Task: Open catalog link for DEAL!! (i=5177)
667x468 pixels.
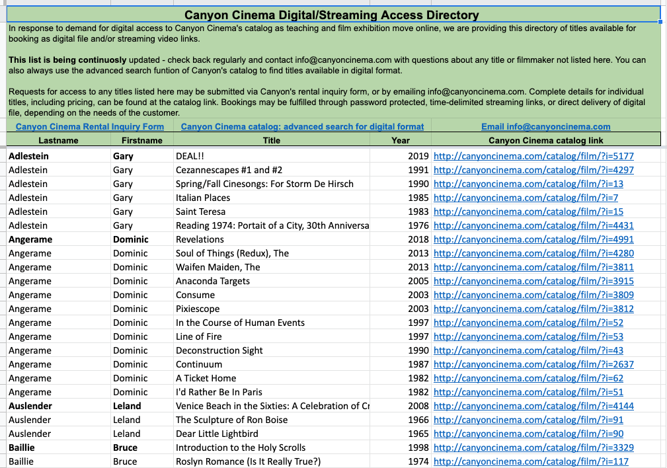Action: tap(533, 156)
